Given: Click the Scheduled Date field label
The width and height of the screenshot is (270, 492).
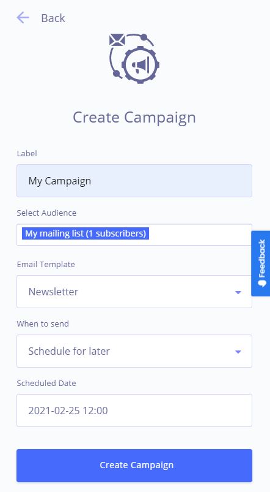Looking at the screenshot, I should click(46, 383).
